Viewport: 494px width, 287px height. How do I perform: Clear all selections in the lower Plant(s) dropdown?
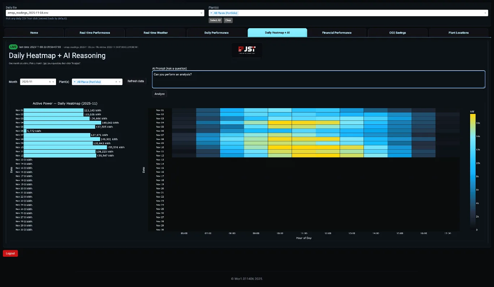click(x=116, y=82)
